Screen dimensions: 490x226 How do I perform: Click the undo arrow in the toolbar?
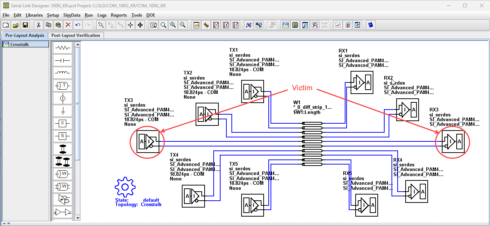coord(78,25)
